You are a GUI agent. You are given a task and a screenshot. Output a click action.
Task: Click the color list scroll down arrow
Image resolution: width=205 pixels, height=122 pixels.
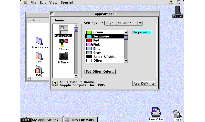point(126,61)
